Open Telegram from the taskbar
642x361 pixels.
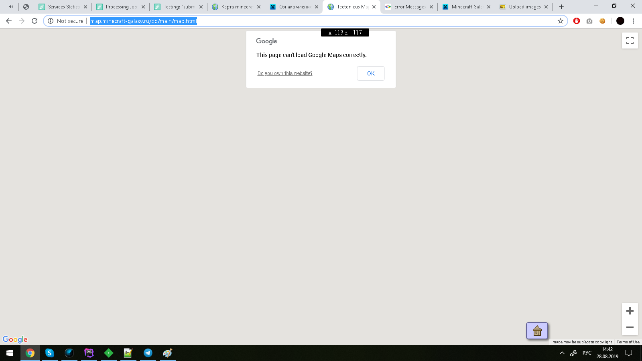pos(148,353)
